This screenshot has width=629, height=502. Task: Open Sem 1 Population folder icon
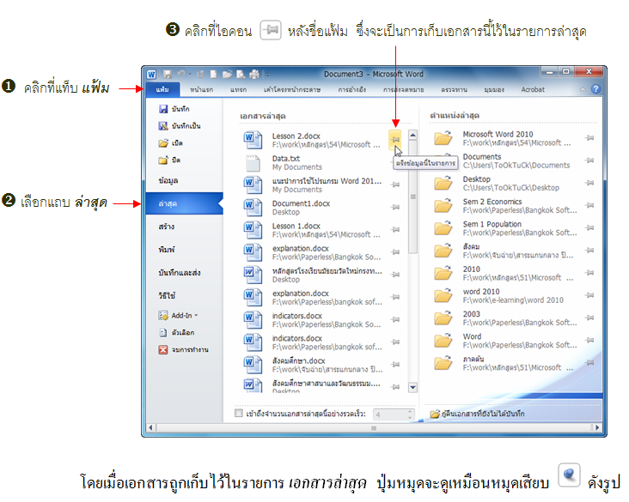(x=443, y=228)
